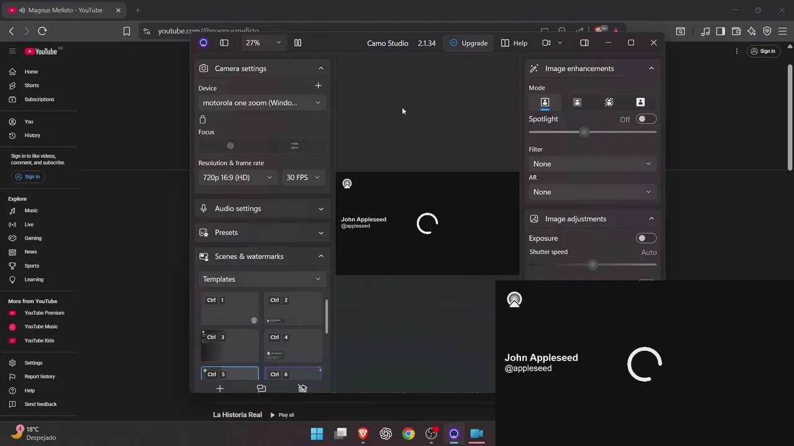Open the 30 FPS frame rate dropdown
The image size is (794, 446).
pyautogui.click(x=304, y=177)
